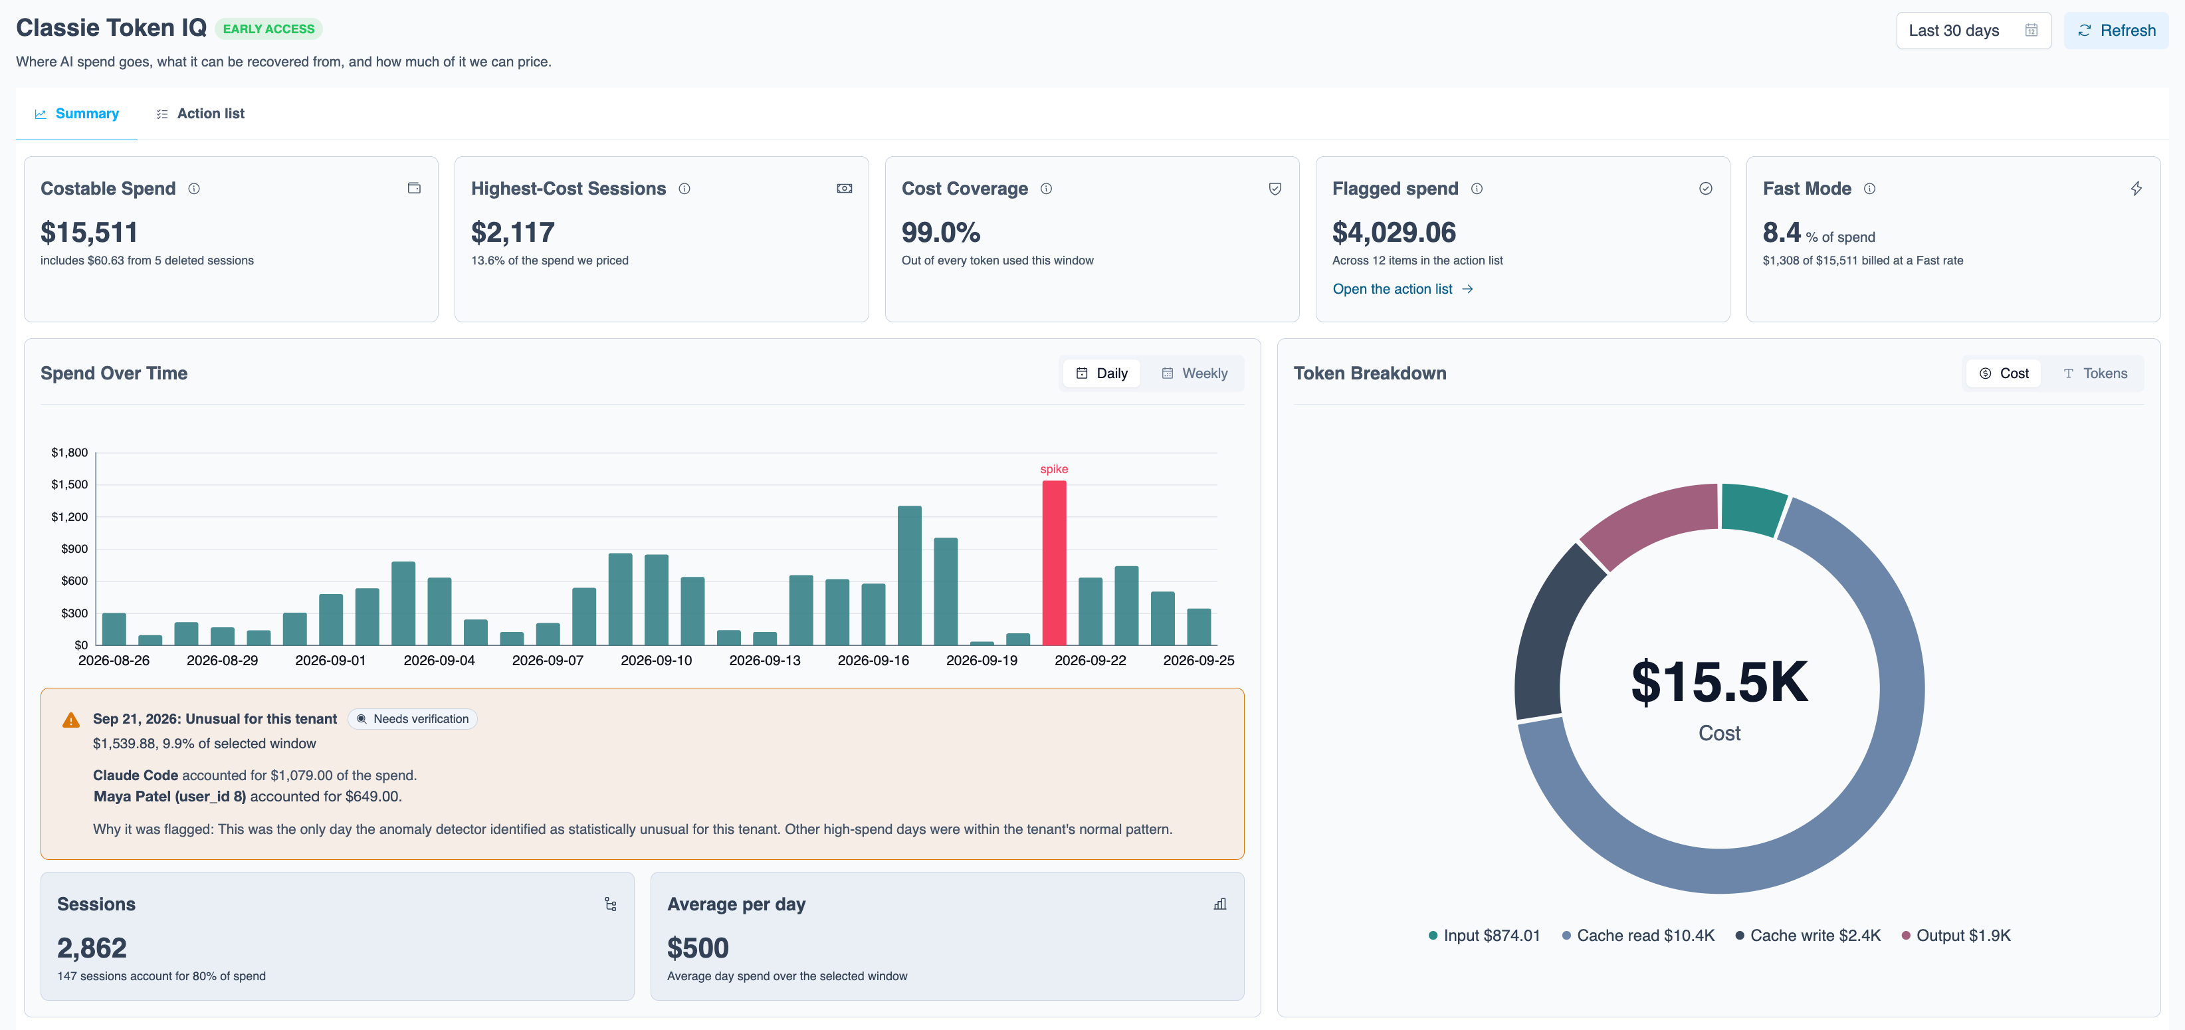Click the $500 Average per day value
2185x1030 pixels.
point(698,948)
